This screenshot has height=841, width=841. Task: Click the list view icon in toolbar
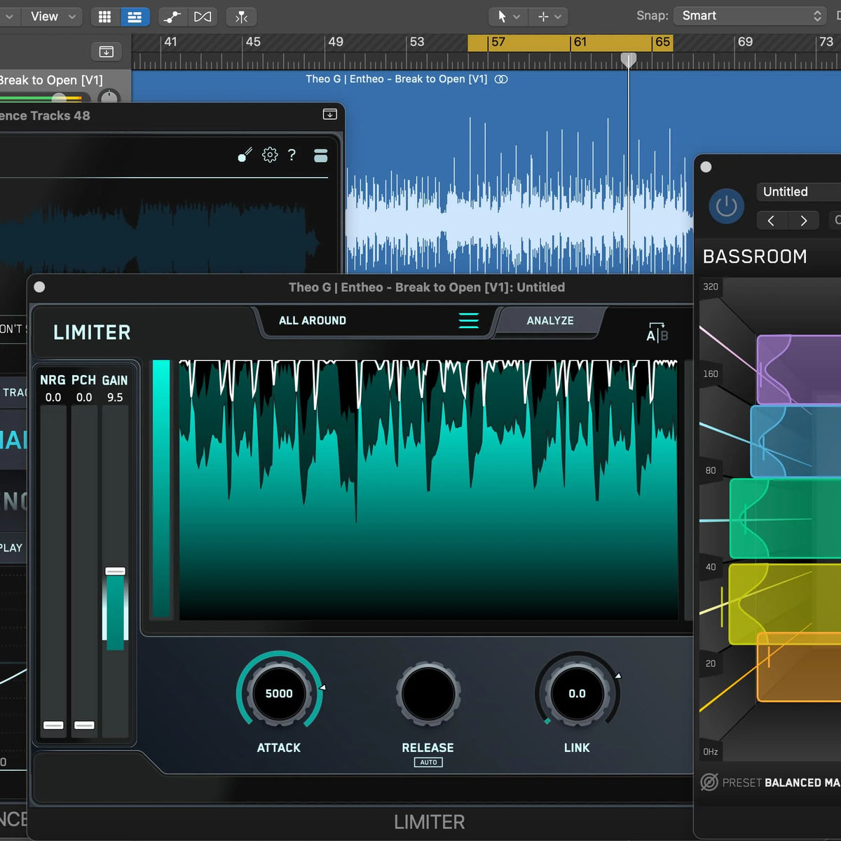click(x=135, y=17)
